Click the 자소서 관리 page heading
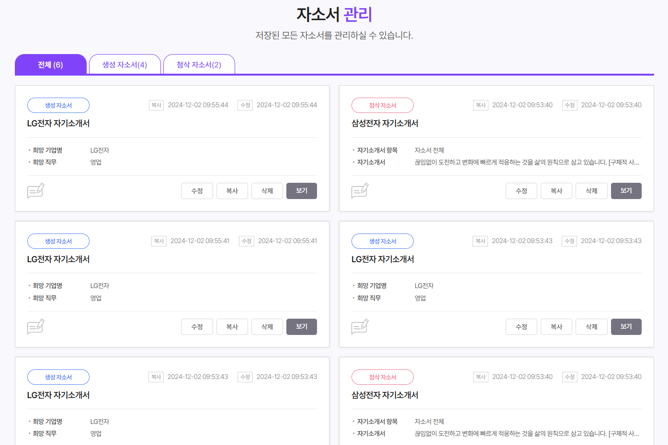 click(x=334, y=14)
